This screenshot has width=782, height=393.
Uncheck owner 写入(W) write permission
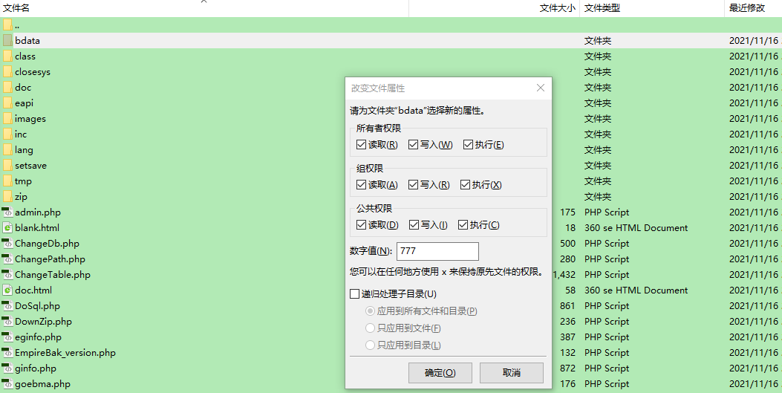(413, 145)
